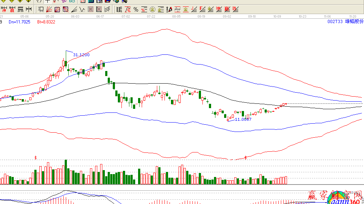Click the red 神 icon at toolbar start
The height and width of the screenshot is (204, 364).
point(4,9)
